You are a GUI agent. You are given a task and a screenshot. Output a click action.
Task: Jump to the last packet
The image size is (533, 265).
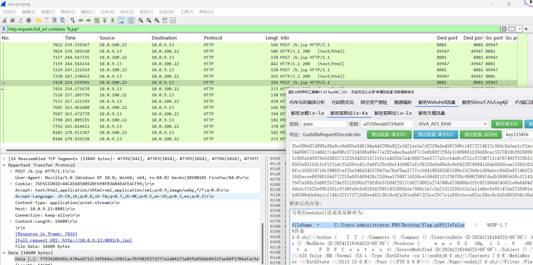tap(113, 20)
